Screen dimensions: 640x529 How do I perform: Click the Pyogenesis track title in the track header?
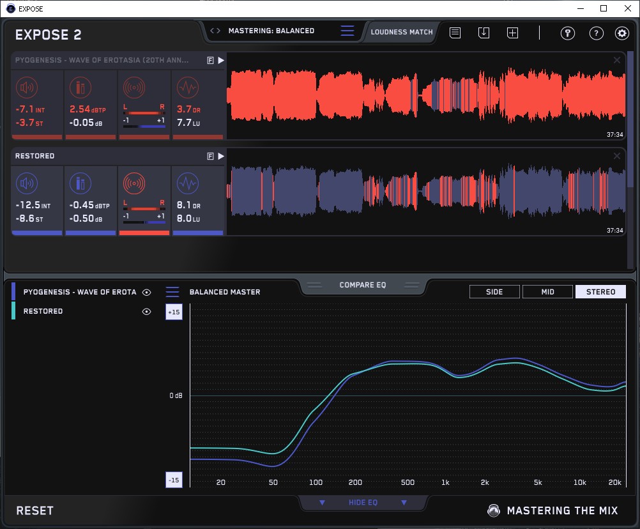tap(102, 60)
